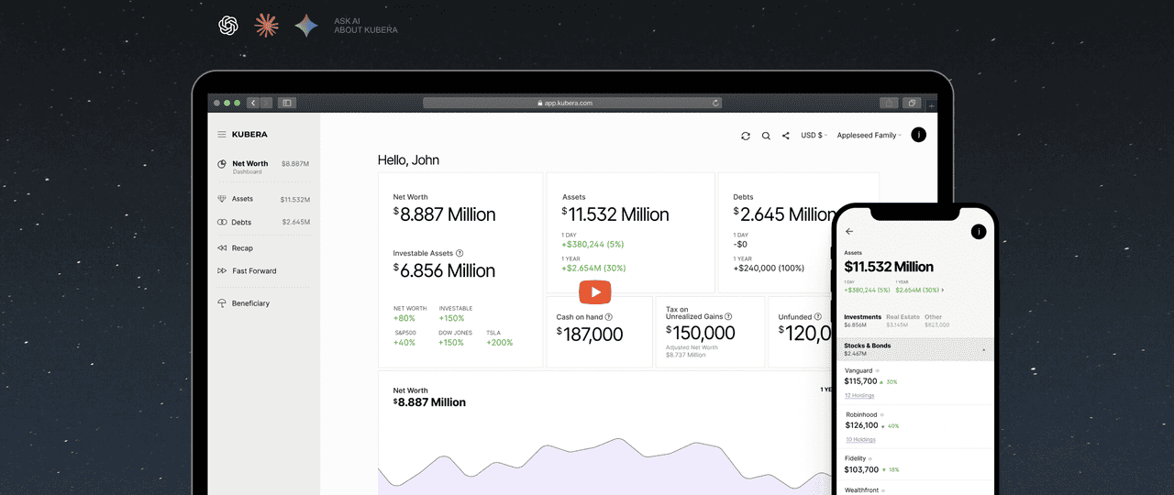1174x495 pixels.
Task: Open search with the magnifier icon
Action: 766,136
